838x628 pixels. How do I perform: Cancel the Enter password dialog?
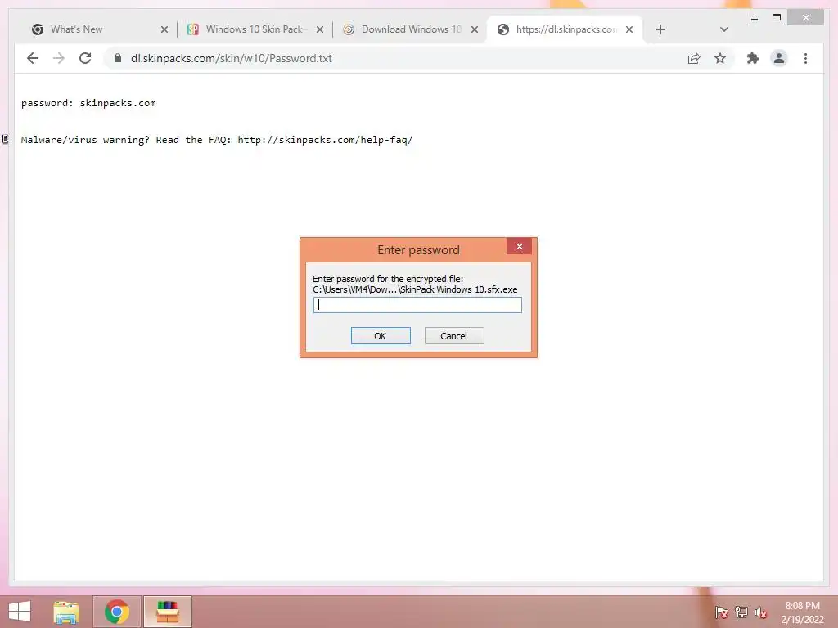(453, 336)
